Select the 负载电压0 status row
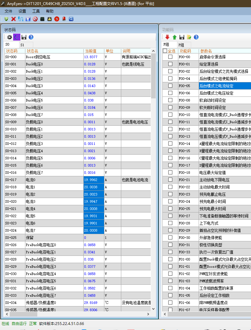Image resolution: width=251 pixels, height=330 pixels. click(x=78, y=122)
